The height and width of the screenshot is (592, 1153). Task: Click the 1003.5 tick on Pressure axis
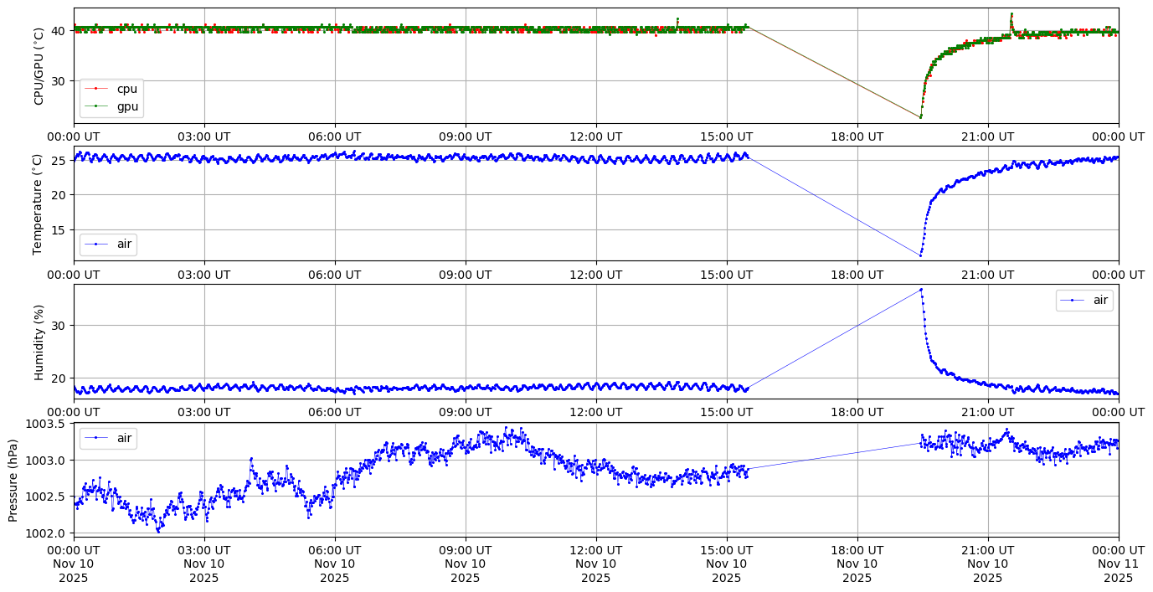point(50,424)
